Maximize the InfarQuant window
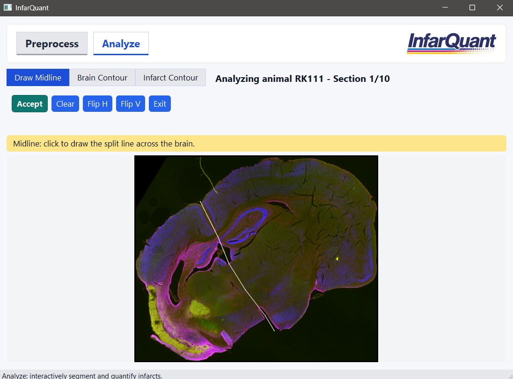The image size is (513, 379). [x=472, y=7]
